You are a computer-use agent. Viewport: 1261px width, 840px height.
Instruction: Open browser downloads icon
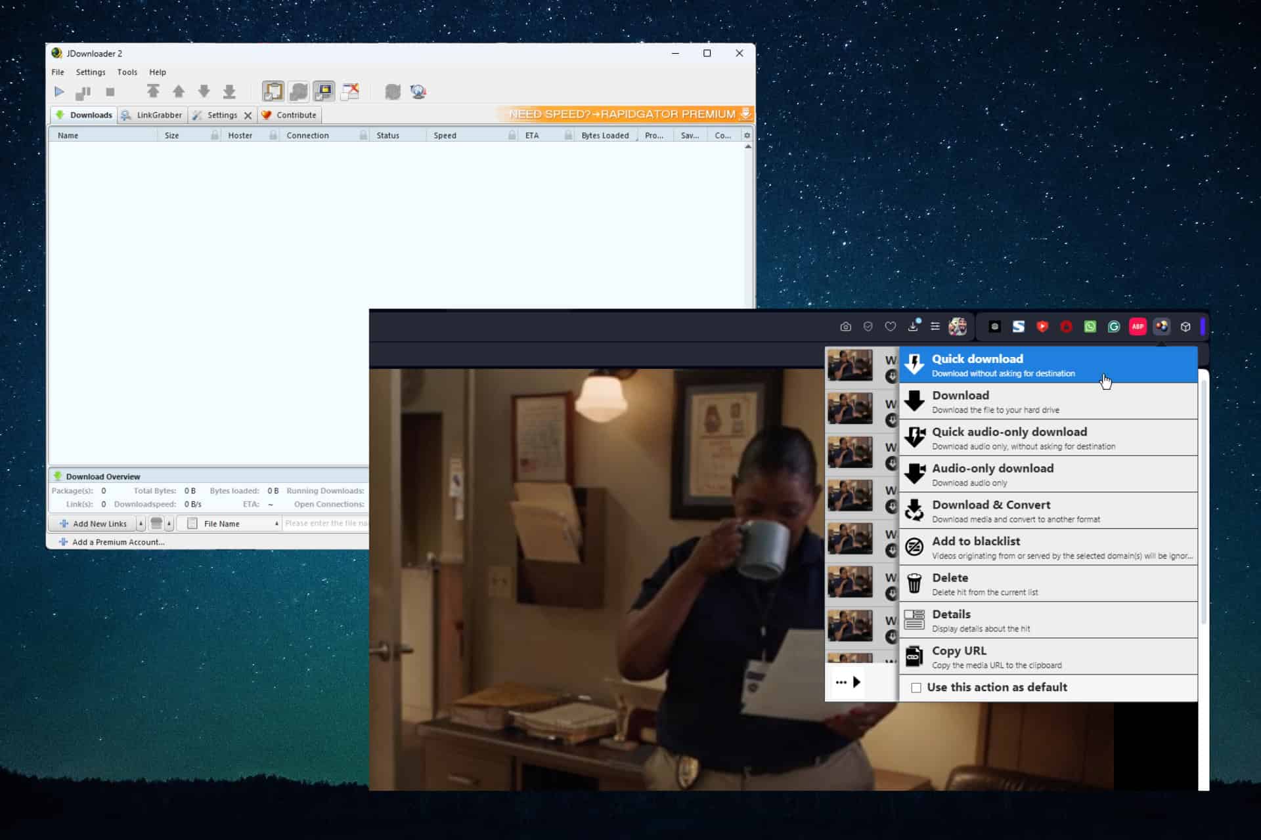[913, 325]
